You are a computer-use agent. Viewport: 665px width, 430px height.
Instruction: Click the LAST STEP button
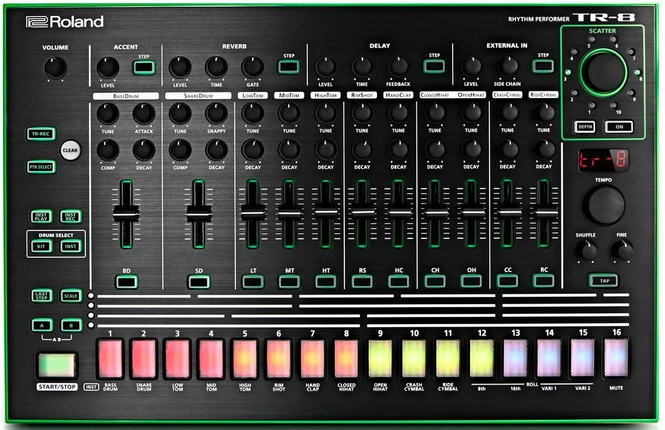click(x=42, y=296)
